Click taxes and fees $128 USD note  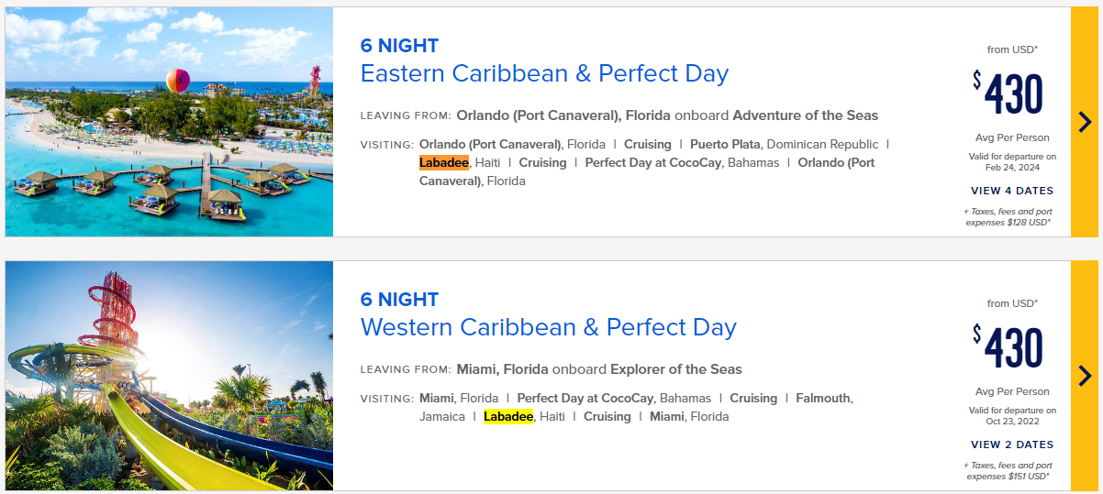pos(1008,216)
